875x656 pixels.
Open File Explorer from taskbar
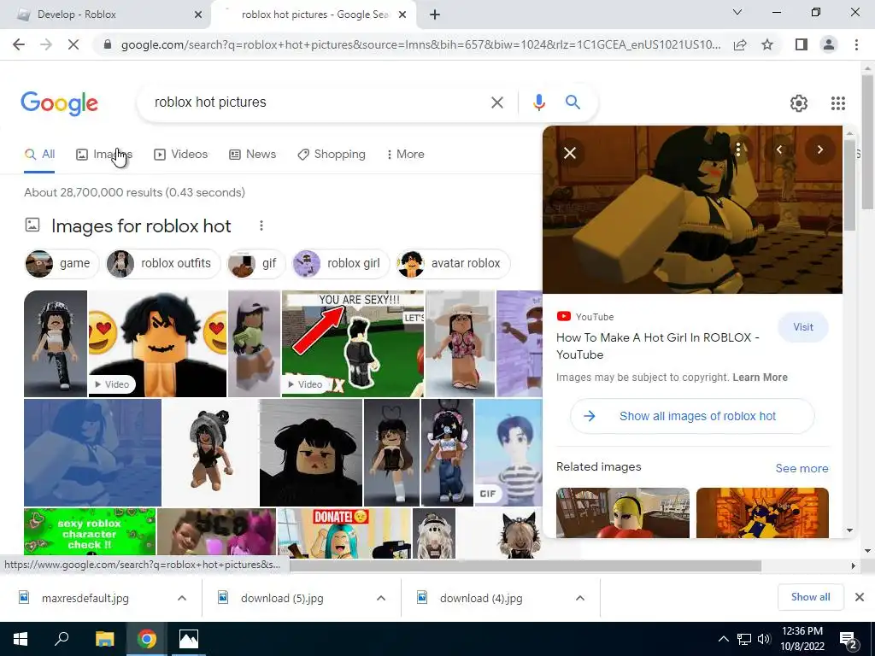point(104,639)
